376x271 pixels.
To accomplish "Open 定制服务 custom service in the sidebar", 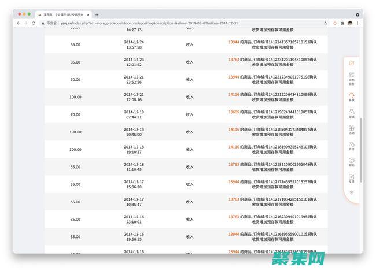I will tap(352, 78).
